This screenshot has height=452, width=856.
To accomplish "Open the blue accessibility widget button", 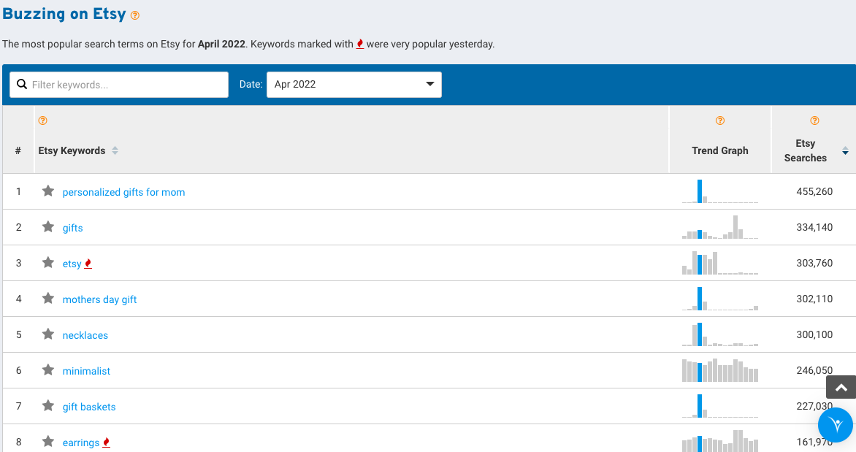I will (x=836, y=425).
